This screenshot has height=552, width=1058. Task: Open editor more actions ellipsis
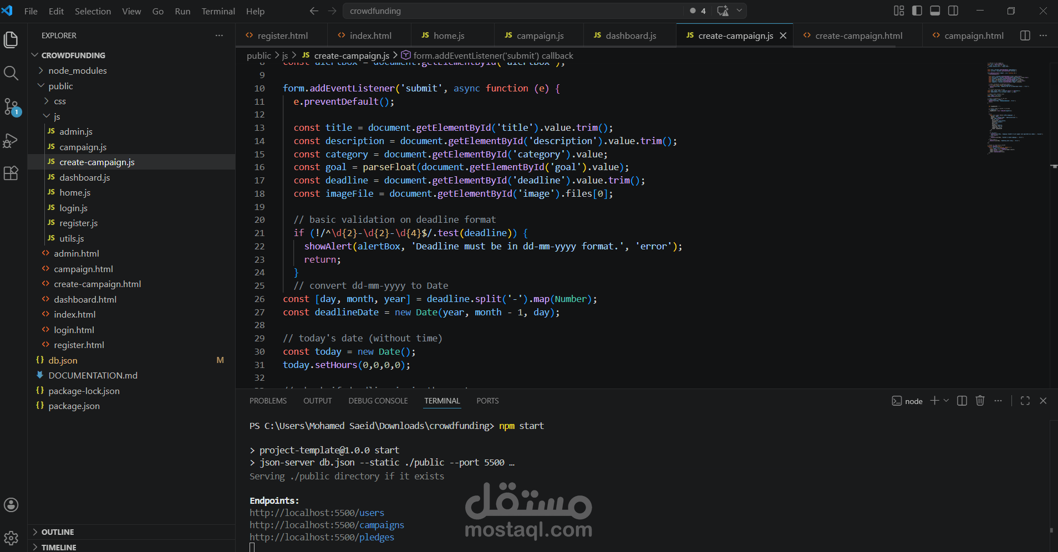coord(1043,35)
